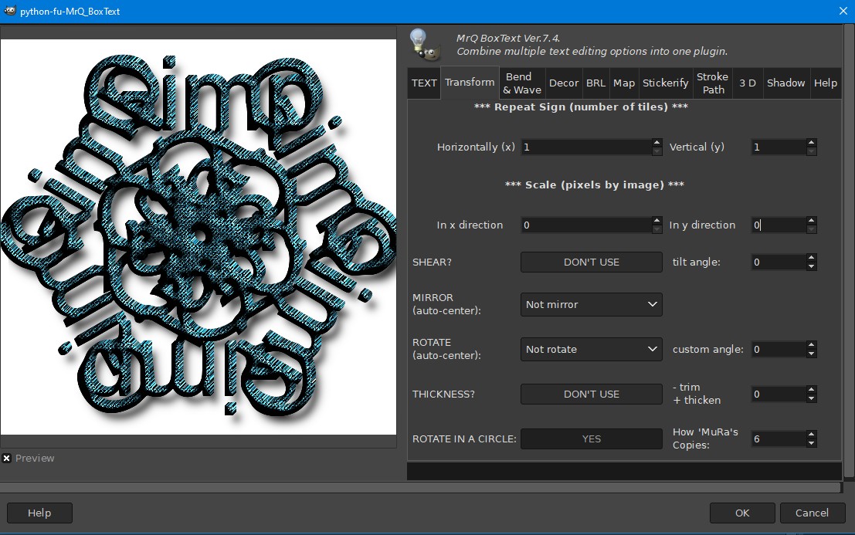Click the vertical scrollbar at right edge
This screenshot has height=535, width=855.
849,252
